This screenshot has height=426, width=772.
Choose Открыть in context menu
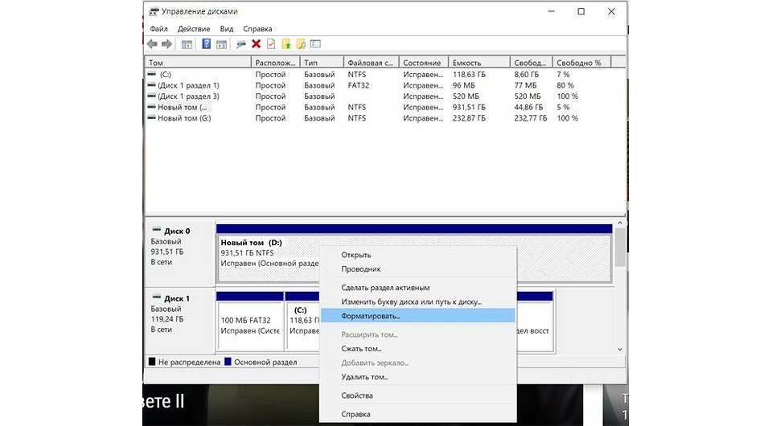[x=417, y=255]
